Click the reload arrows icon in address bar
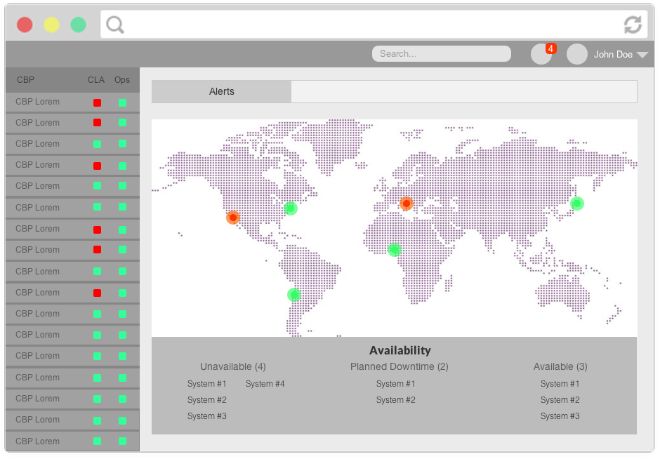The height and width of the screenshot is (459, 660). tap(632, 25)
